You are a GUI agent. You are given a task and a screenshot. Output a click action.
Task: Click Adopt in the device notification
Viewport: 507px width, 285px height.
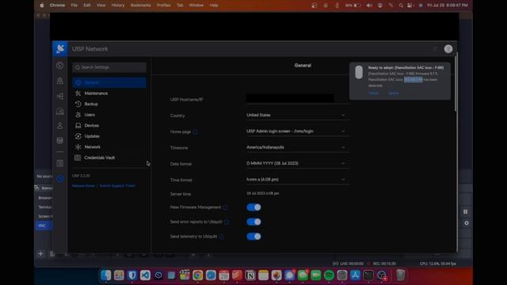(x=373, y=93)
